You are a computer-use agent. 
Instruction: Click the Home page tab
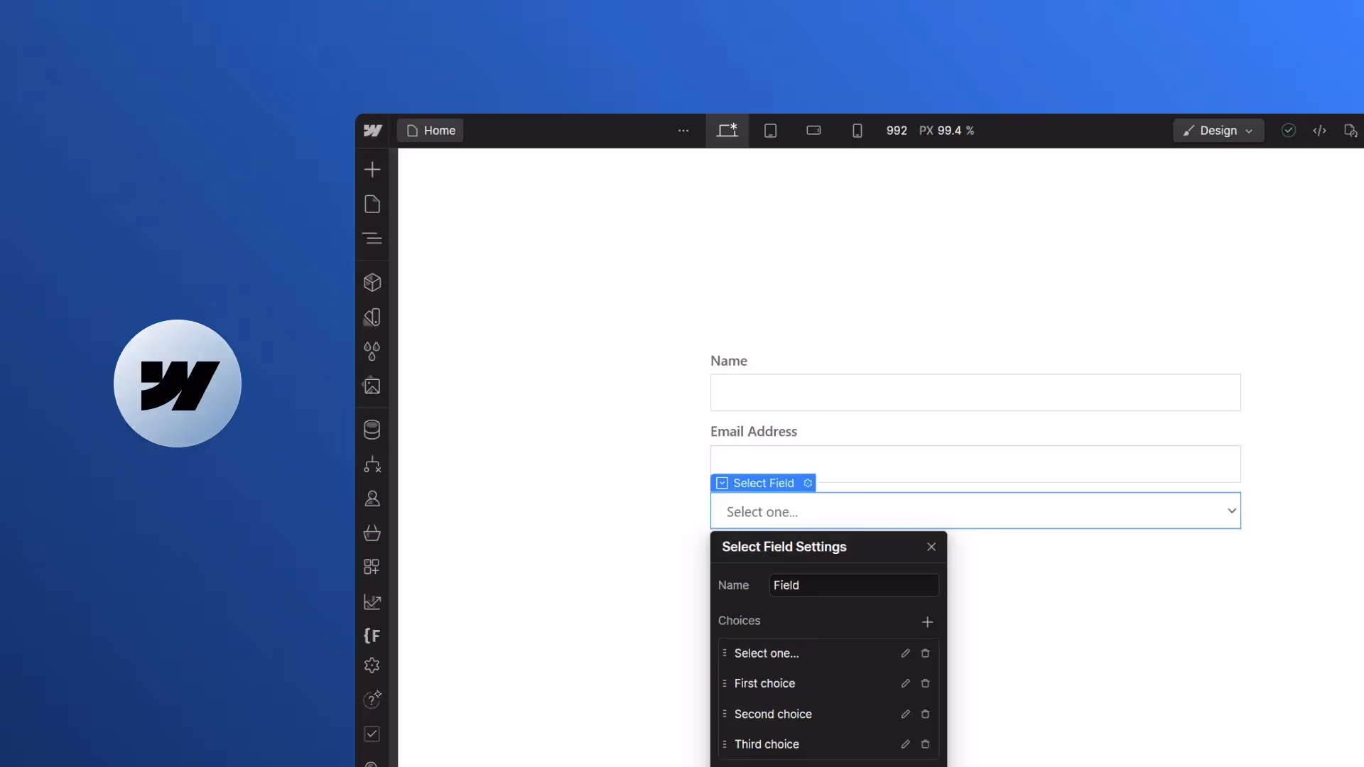pyautogui.click(x=431, y=131)
